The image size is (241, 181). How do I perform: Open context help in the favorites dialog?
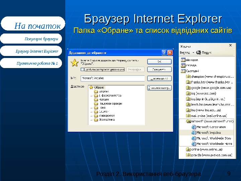(x=164, y=53)
